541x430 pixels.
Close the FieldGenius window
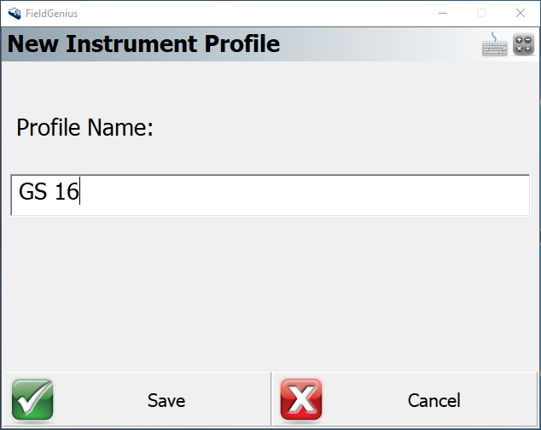point(521,13)
